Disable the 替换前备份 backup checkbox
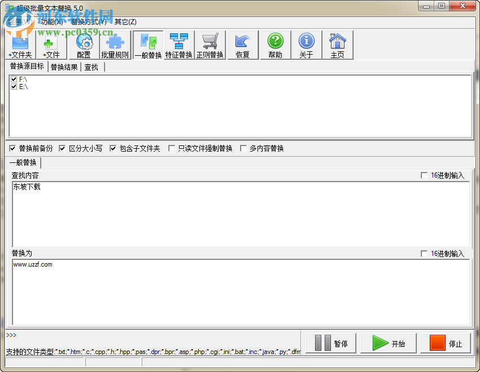The height and width of the screenshot is (372, 480). pyautogui.click(x=12, y=148)
